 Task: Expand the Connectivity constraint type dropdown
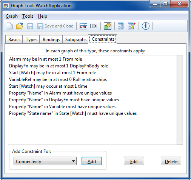tap(45, 161)
